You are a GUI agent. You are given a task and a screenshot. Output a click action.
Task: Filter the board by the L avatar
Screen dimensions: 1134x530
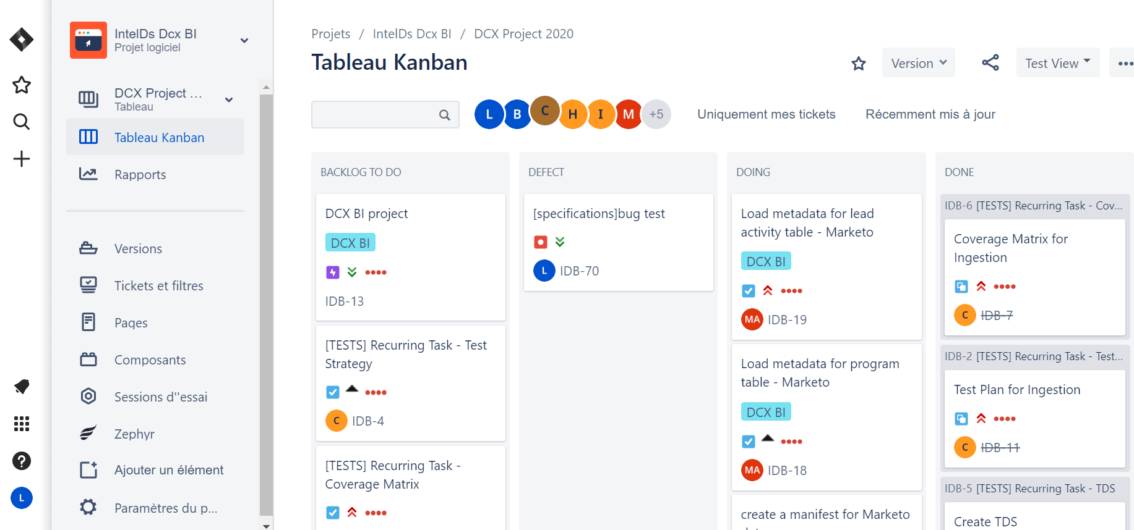(489, 114)
